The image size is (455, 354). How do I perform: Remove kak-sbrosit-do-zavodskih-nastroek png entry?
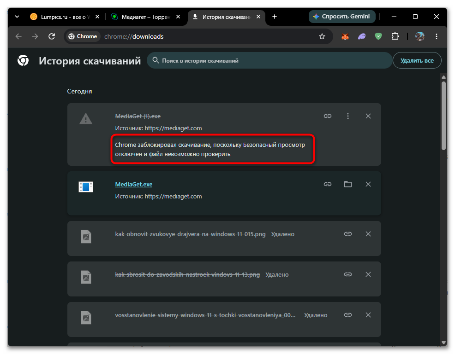pyautogui.click(x=368, y=274)
